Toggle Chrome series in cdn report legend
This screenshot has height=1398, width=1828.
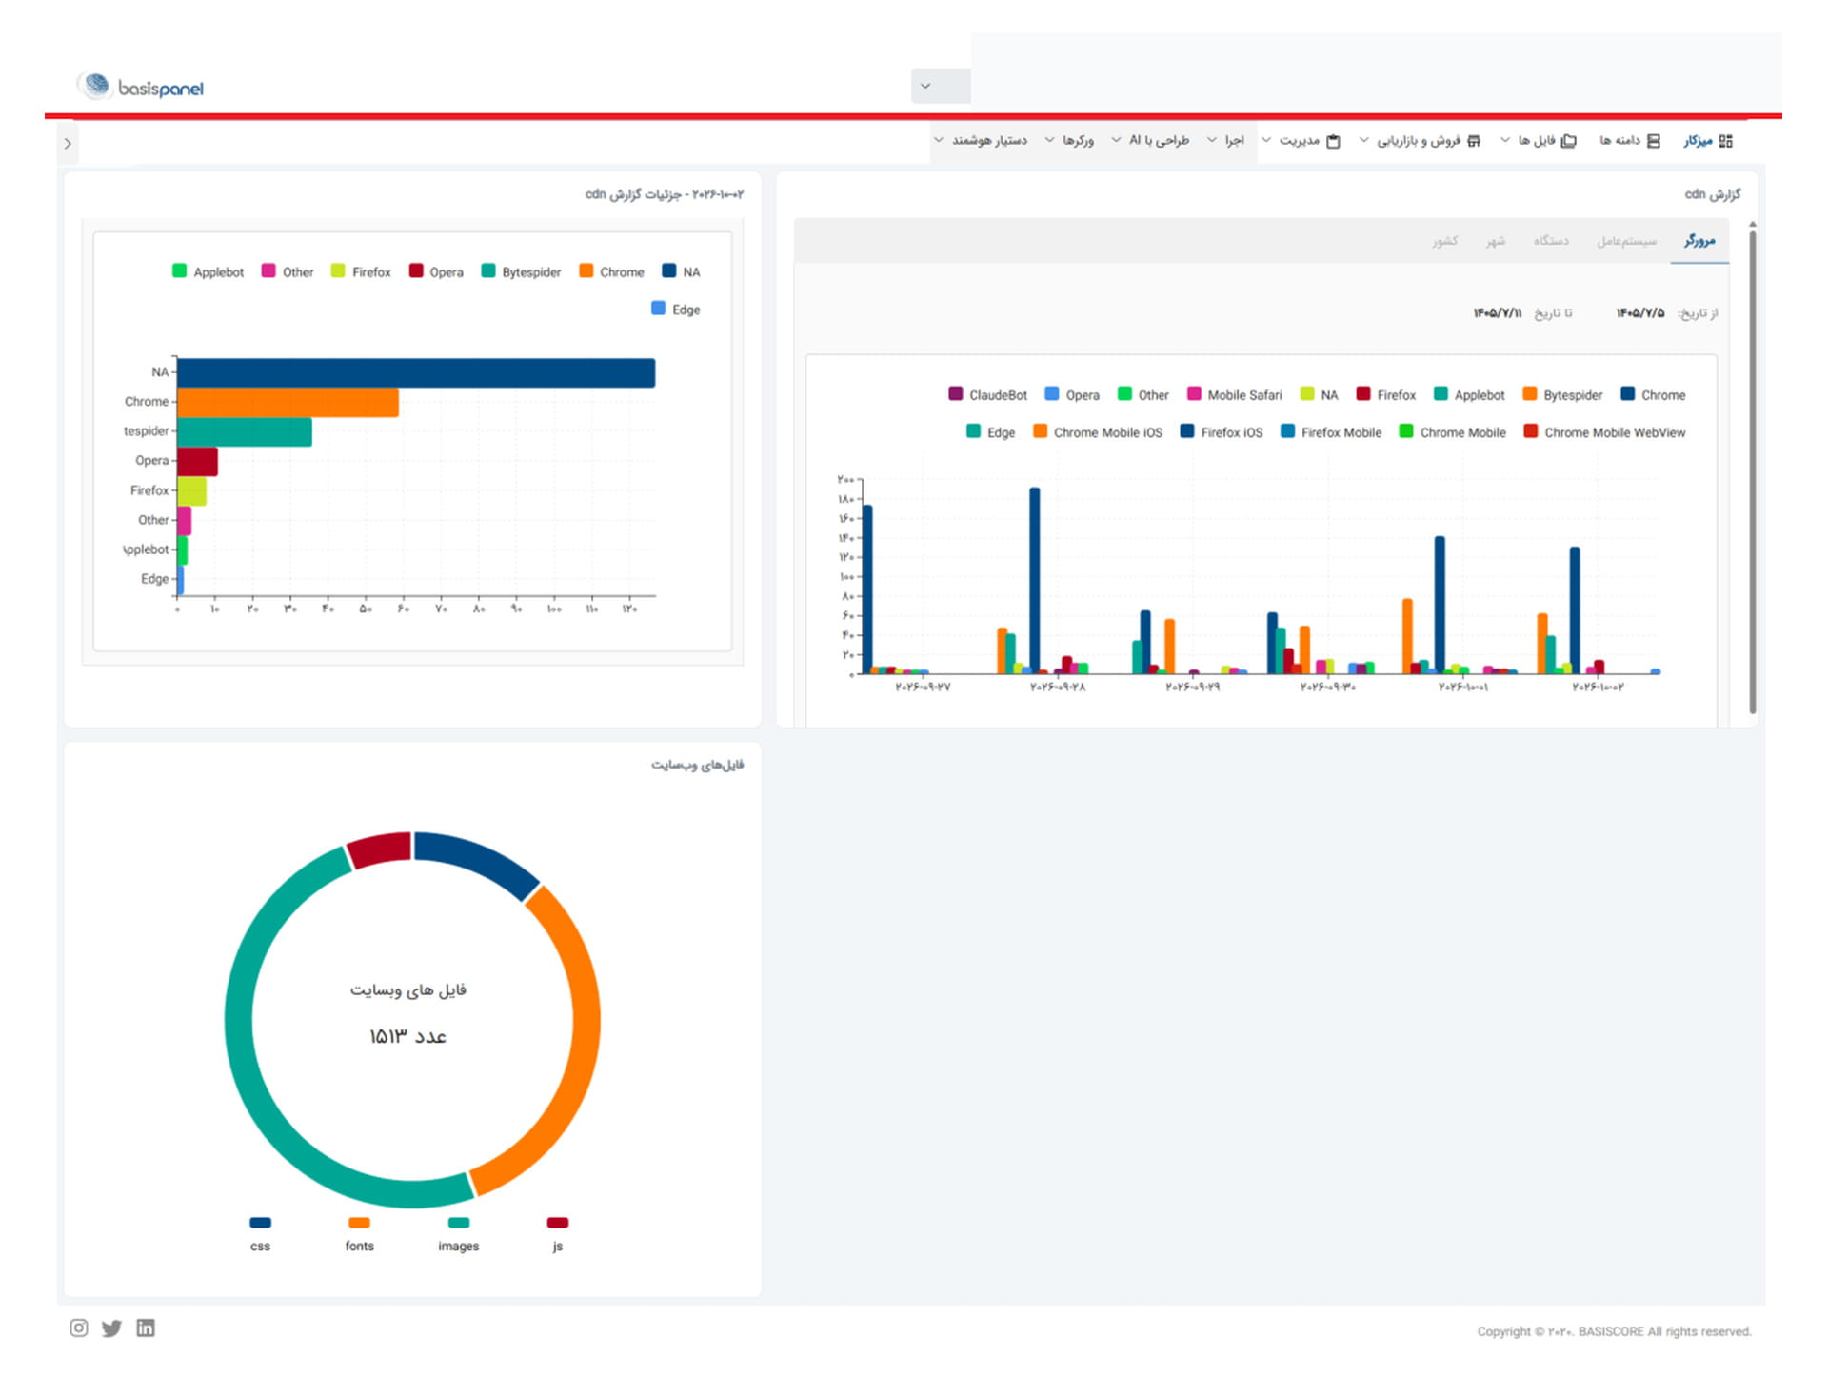pos(1654,394)
